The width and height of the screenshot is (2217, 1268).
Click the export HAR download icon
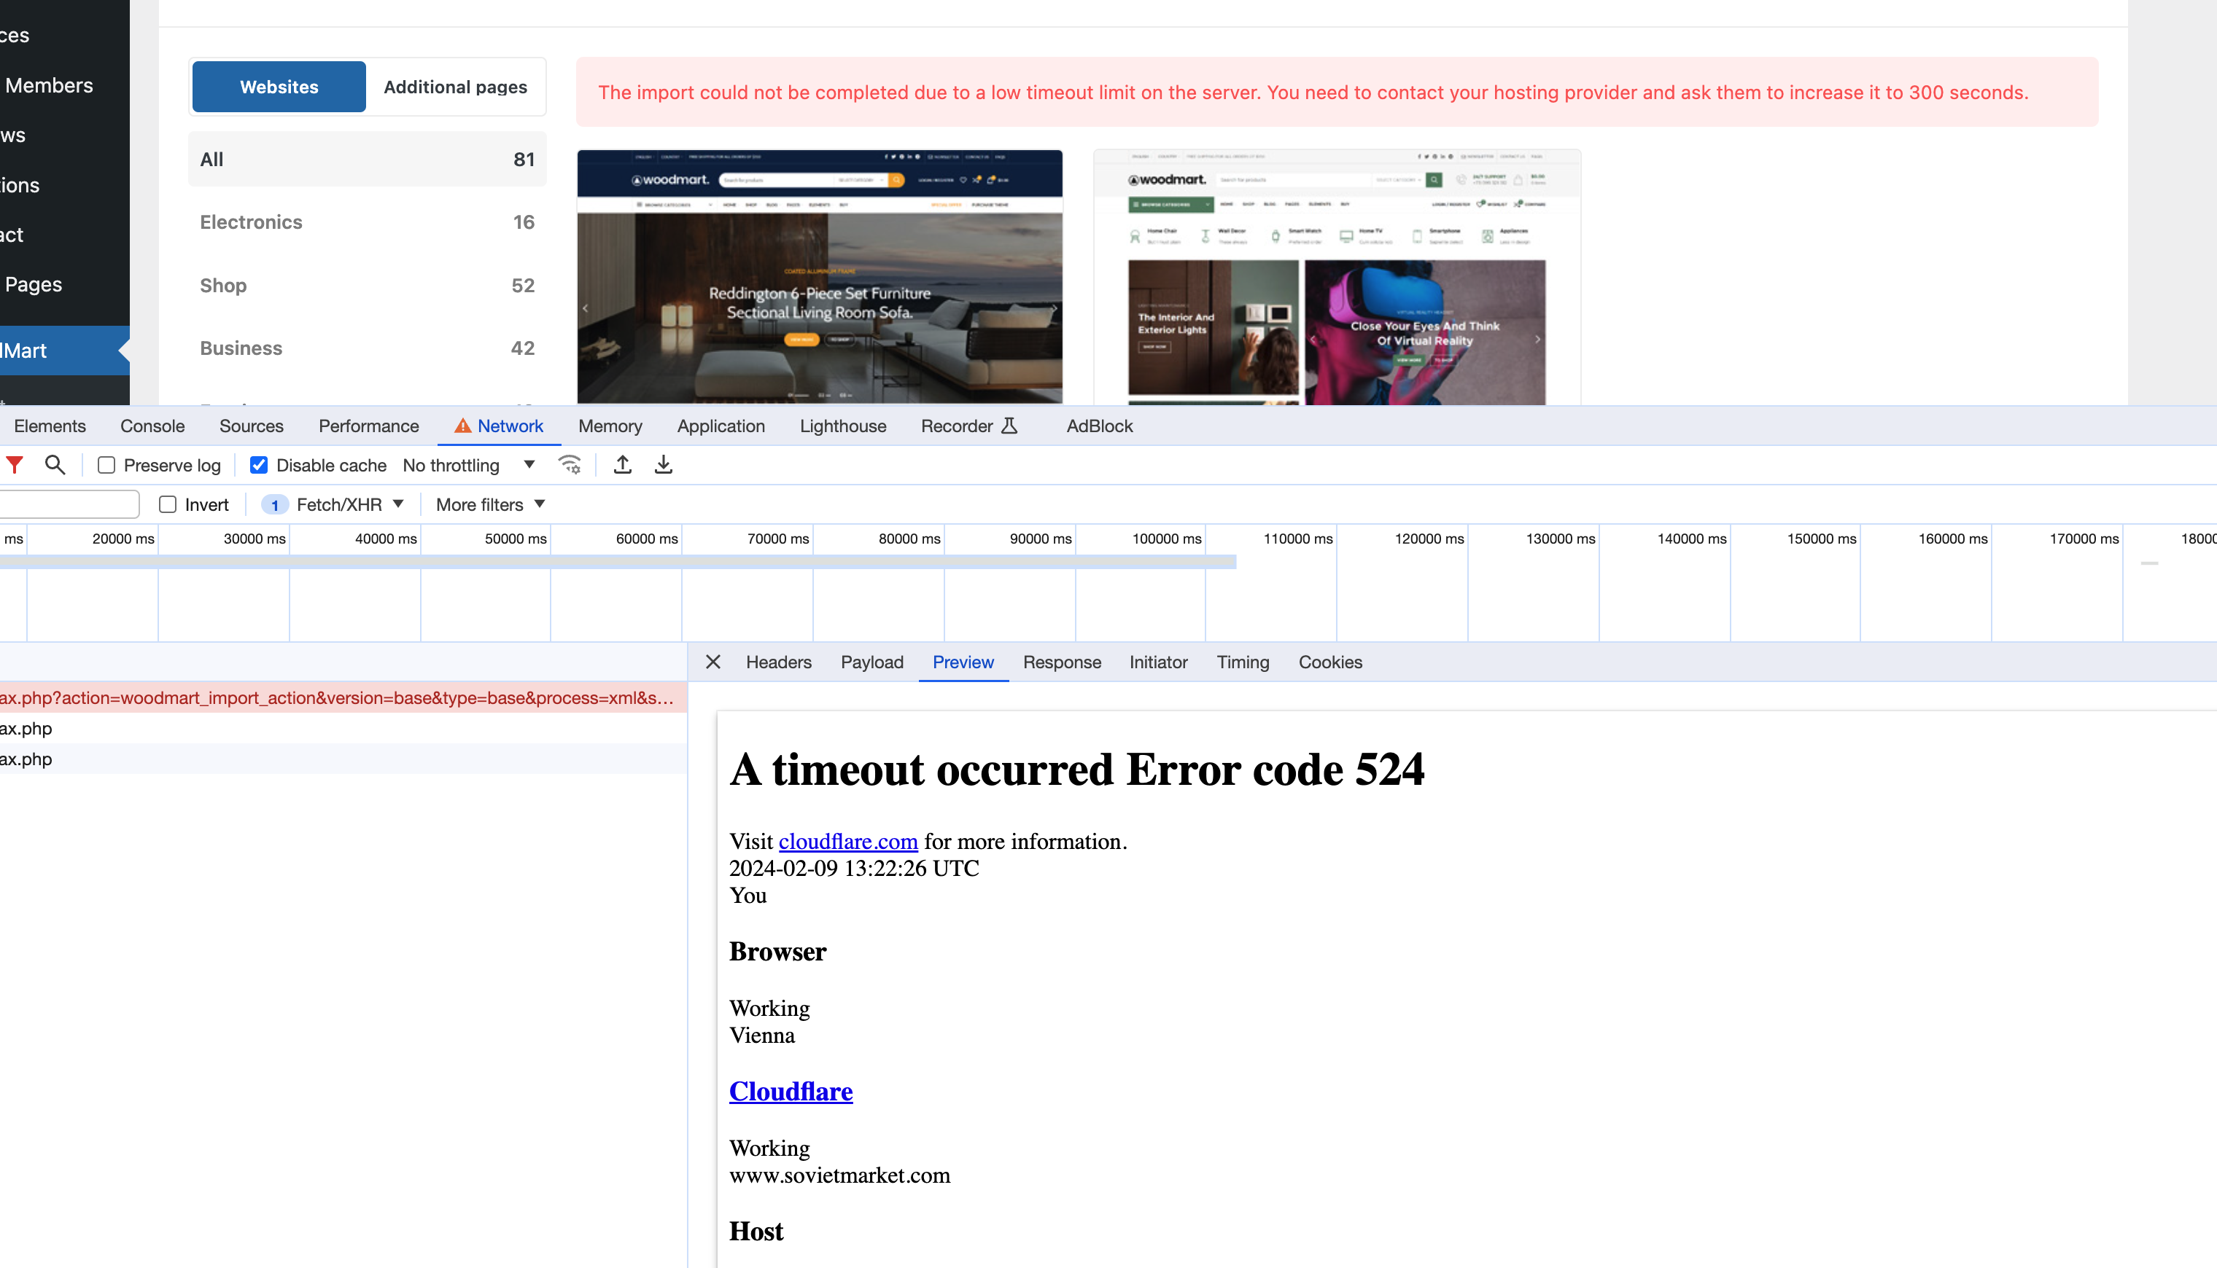click(x=663, y=465)
